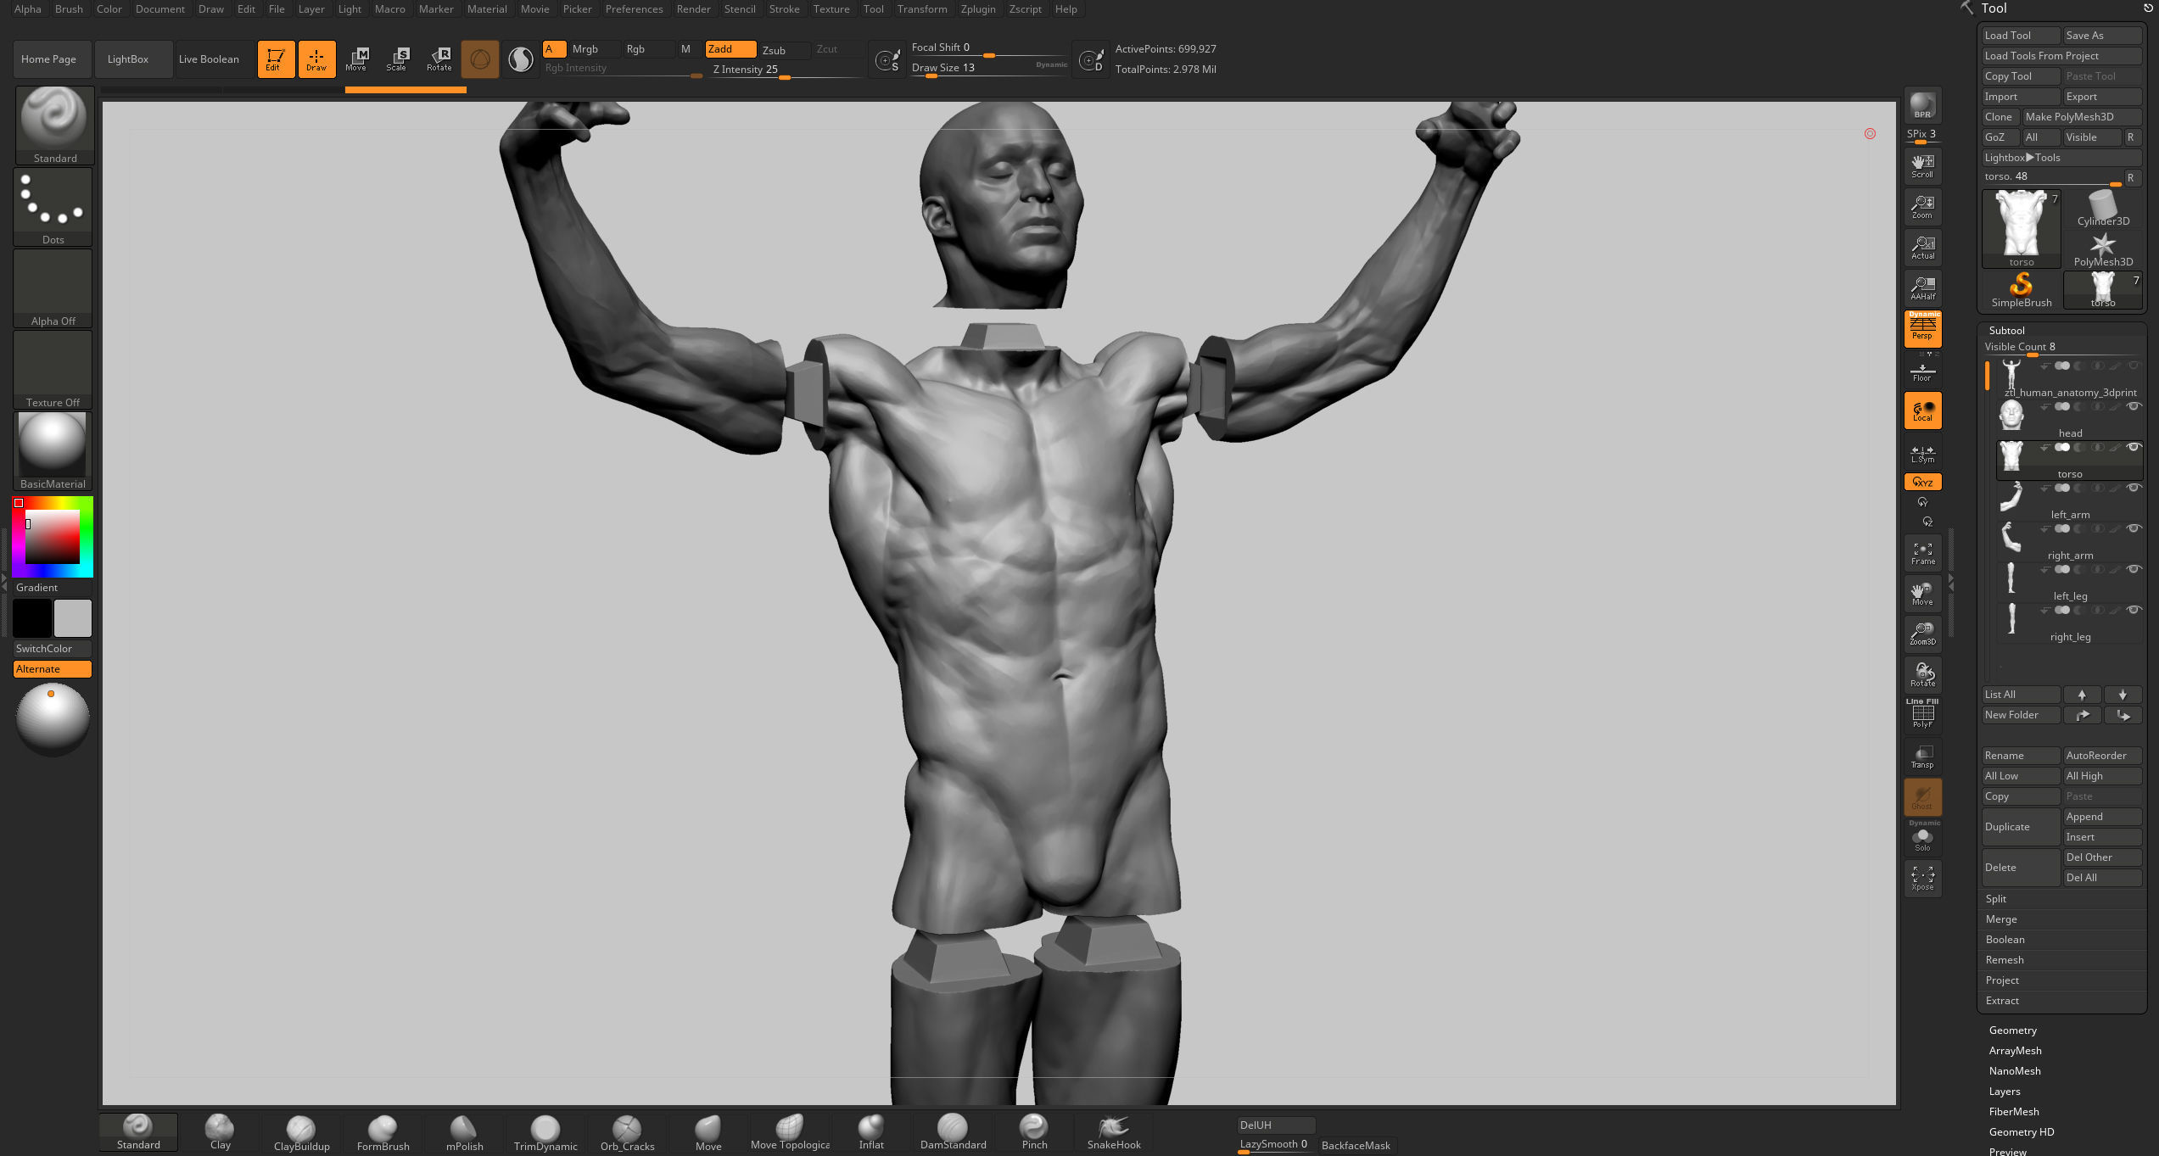Toggle Solo mode

(1922, 838)
